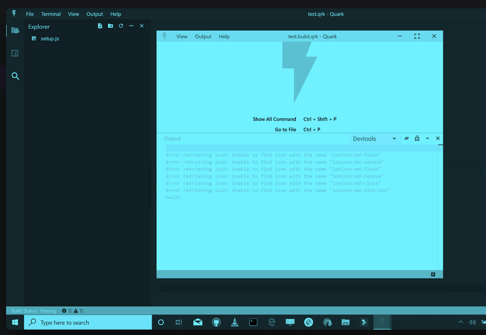Open the Terminal menu
Image resolution: width=486 pixels, height=335 pixels.
(x=51, y=14)
